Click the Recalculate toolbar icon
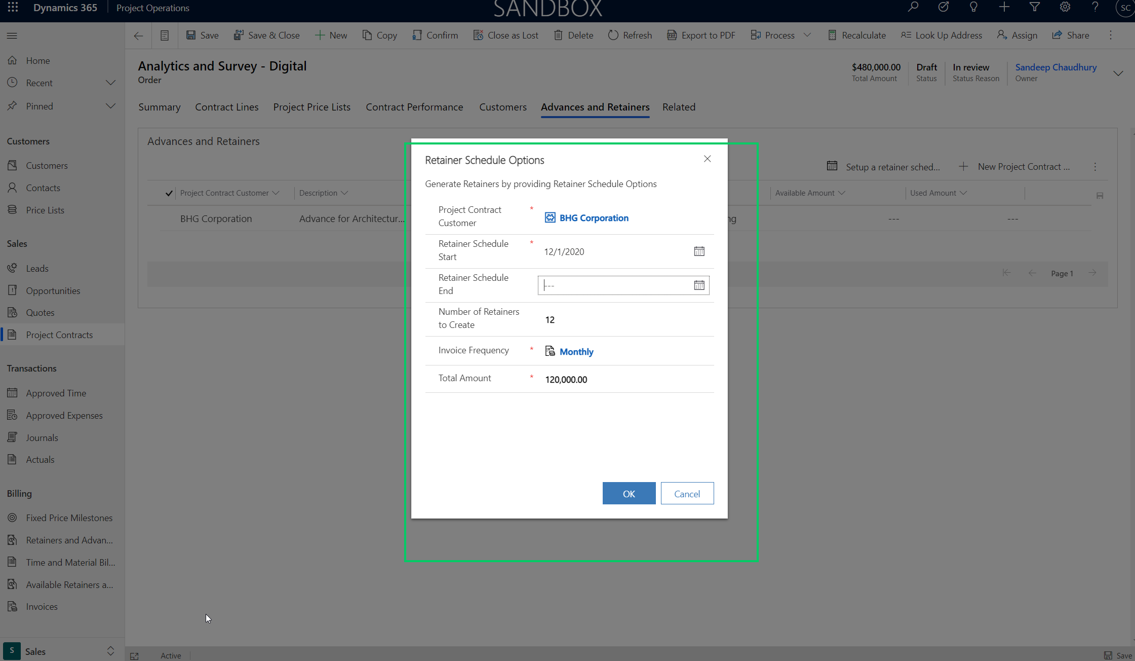 832,35
